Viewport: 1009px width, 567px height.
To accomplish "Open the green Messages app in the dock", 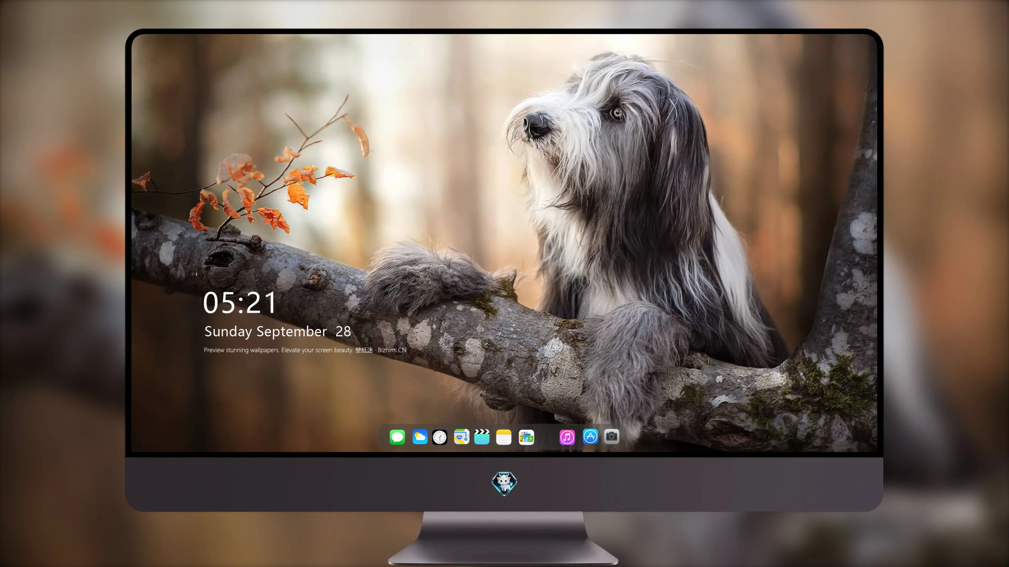I will click(397, 437).
